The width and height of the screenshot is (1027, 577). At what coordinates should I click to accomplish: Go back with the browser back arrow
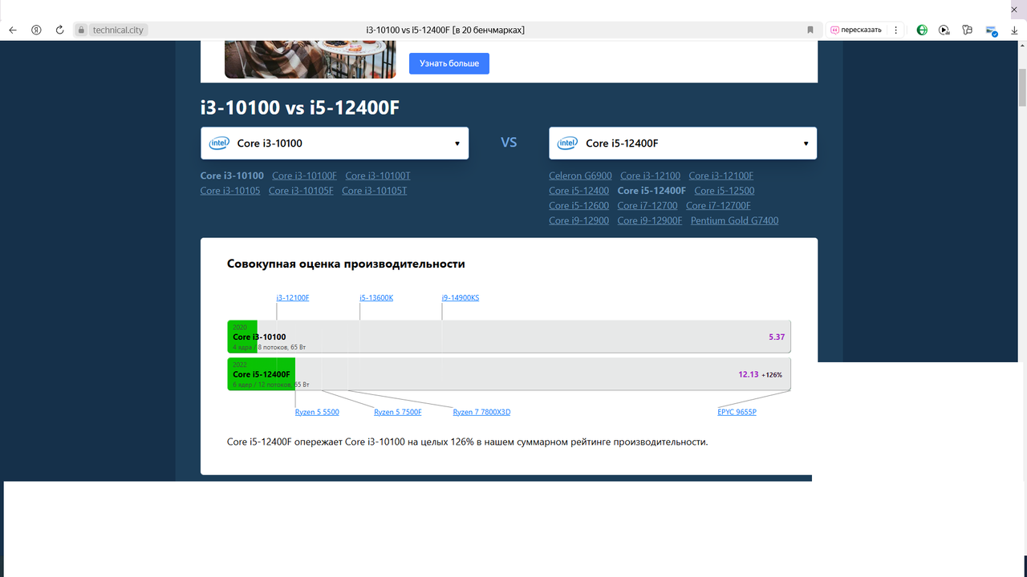tap(13, 30)
